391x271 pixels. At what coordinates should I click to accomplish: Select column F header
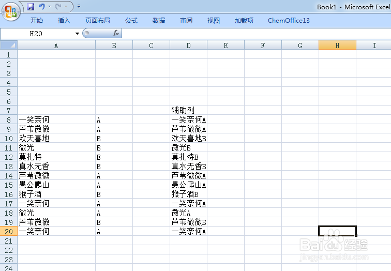(x=263, y=46)
